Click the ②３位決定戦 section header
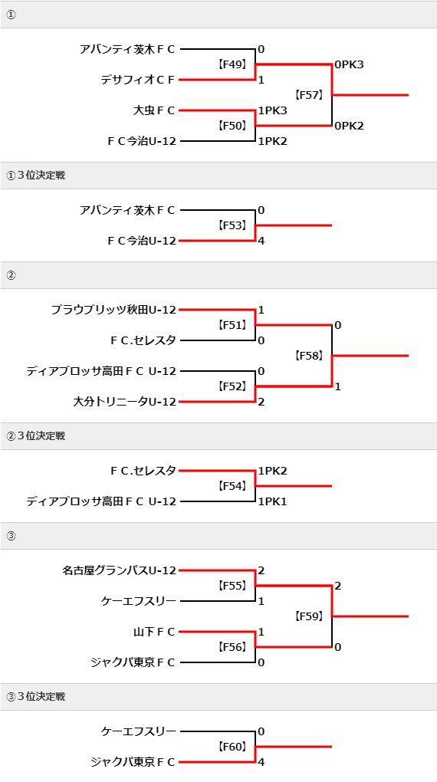Viewport: 437px width, 782px height. [219, 436]
